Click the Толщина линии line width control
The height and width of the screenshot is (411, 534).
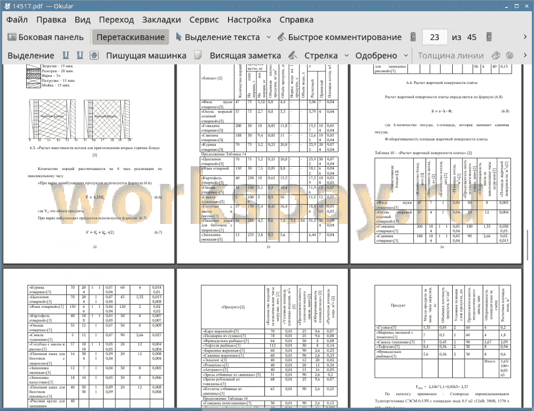point(451,56)
